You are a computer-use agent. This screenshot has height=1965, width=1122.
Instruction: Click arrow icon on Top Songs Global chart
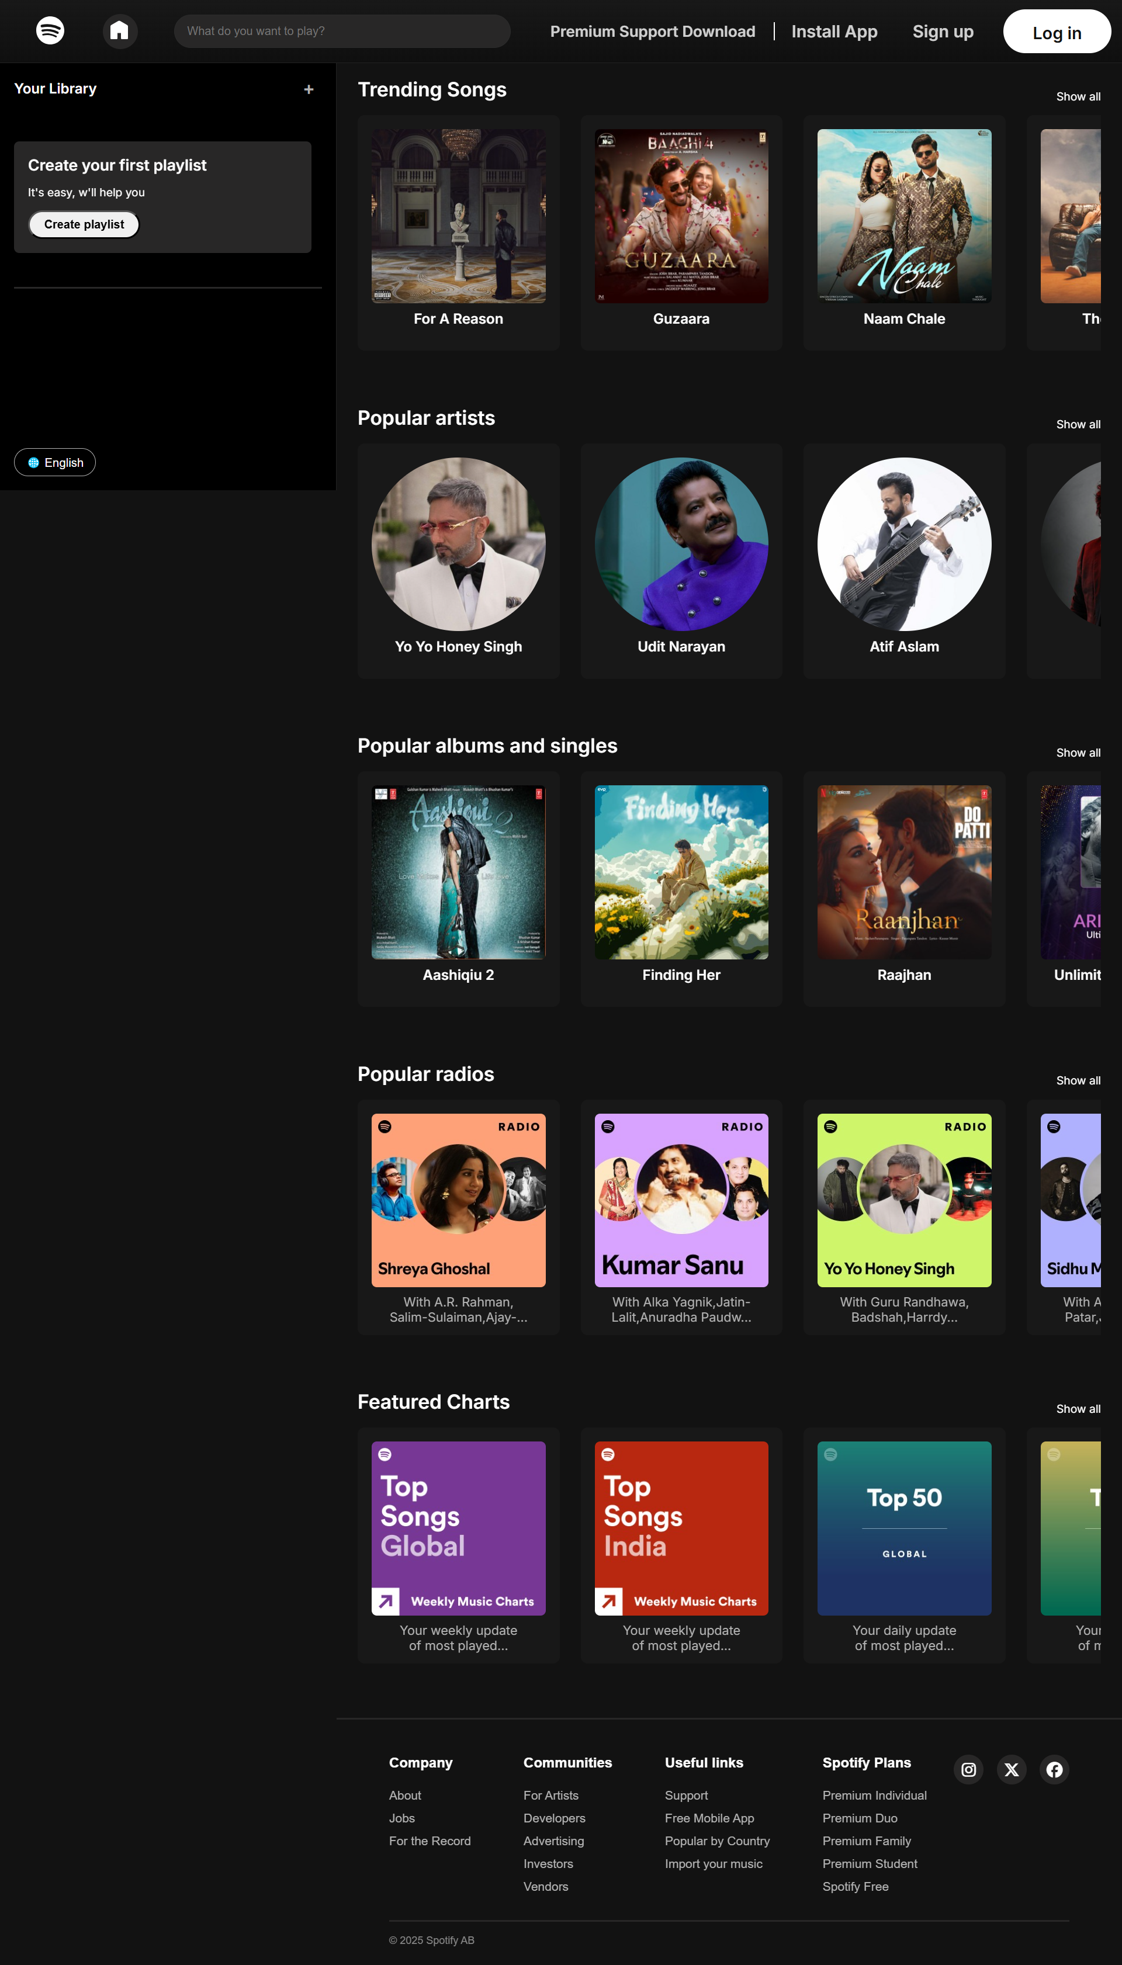click(x=385, y=1602)
